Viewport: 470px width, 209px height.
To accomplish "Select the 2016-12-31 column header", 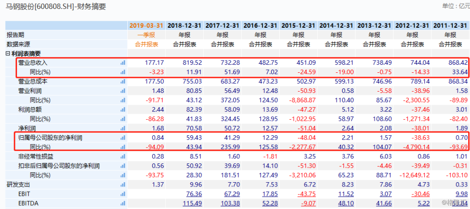I will tap(260, 25).
